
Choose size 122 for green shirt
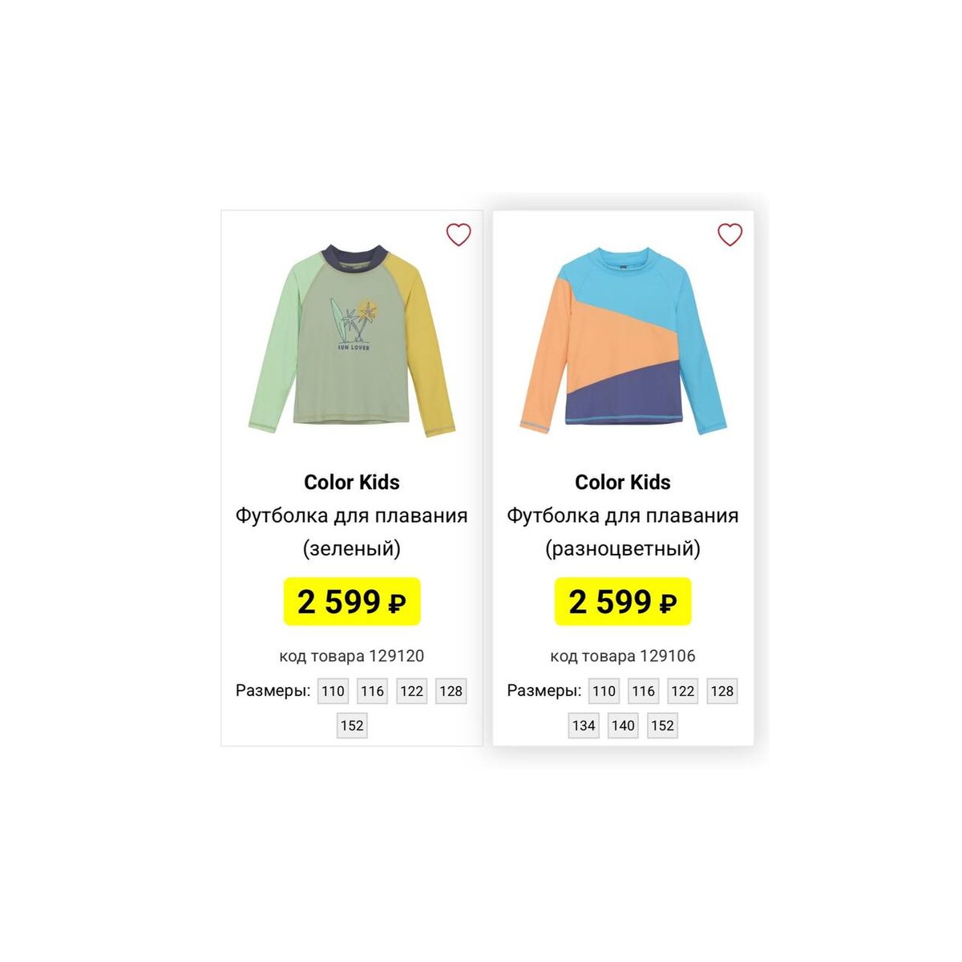point(411,691)
